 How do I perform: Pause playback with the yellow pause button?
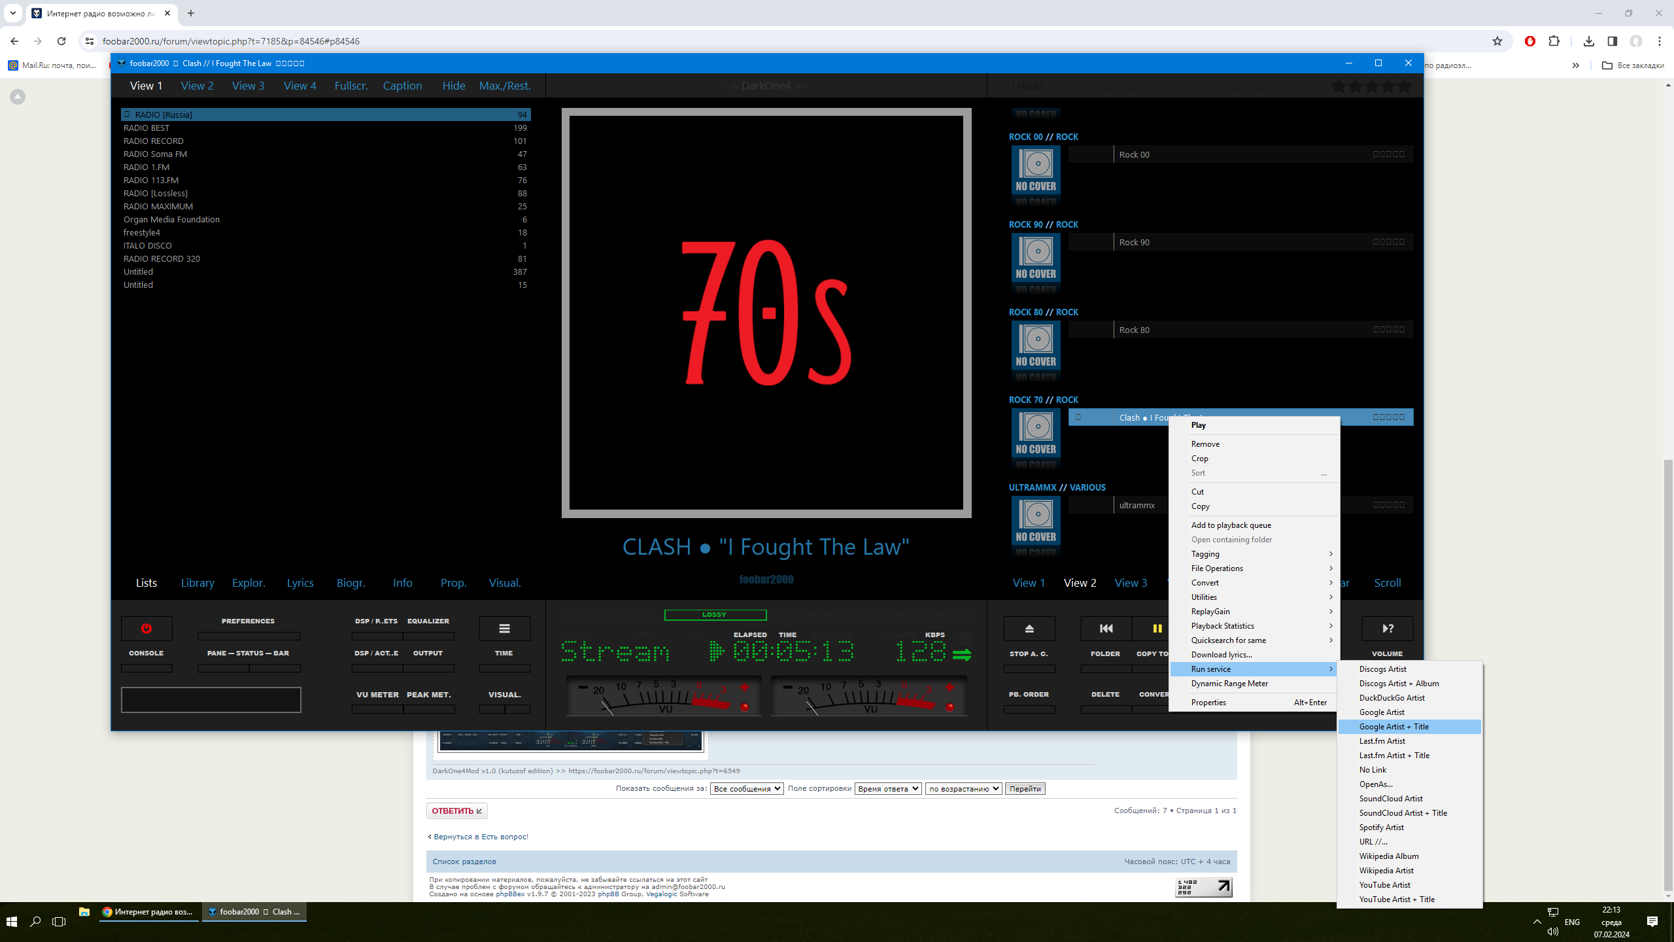(1157, 629)
